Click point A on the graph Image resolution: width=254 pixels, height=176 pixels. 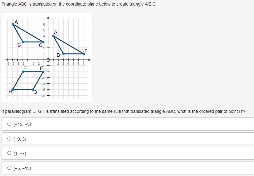pos(13,24)
